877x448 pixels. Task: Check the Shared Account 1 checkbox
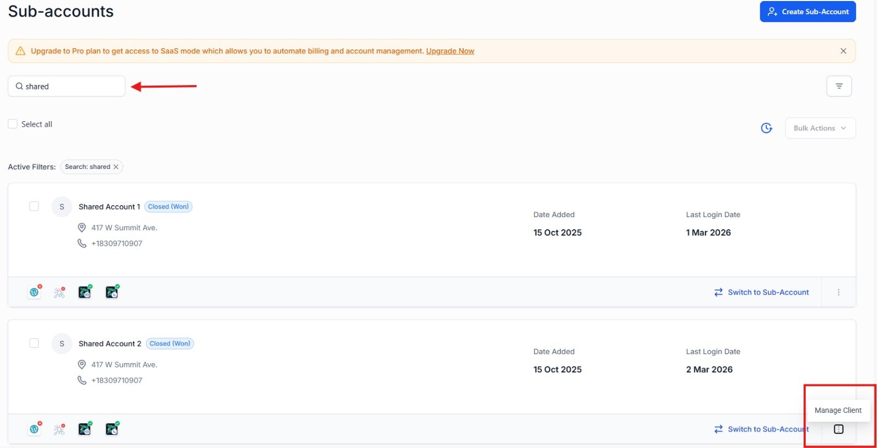34,206
